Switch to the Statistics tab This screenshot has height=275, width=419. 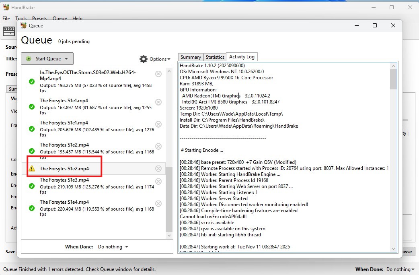(215, 57)
